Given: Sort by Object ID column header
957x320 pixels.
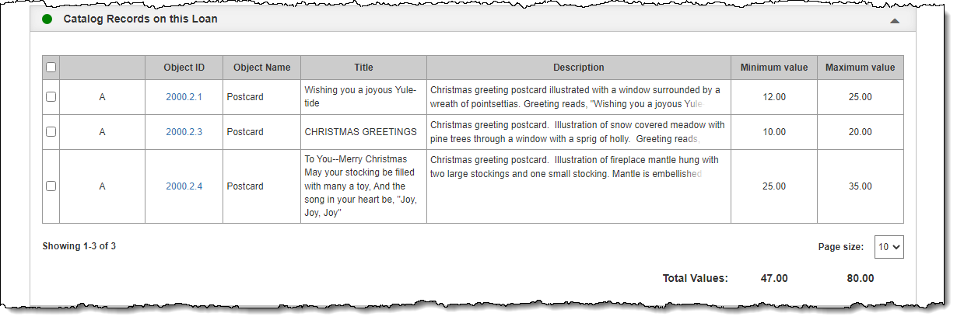Looking at the screenshot, I should click(184, 68).
